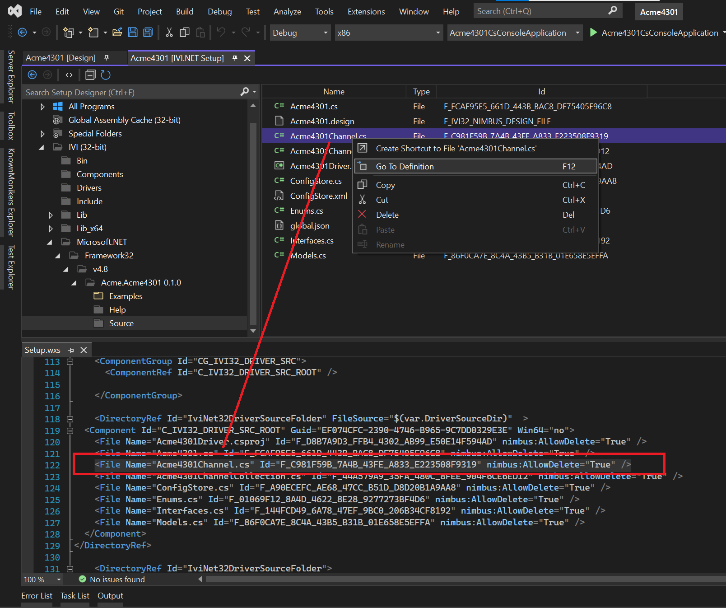Open the x86 platform dropdown
Viewport: 726px width, 608px height.
tap(436, 33)
